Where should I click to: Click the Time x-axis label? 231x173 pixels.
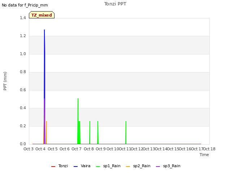(x=204, y=155)
